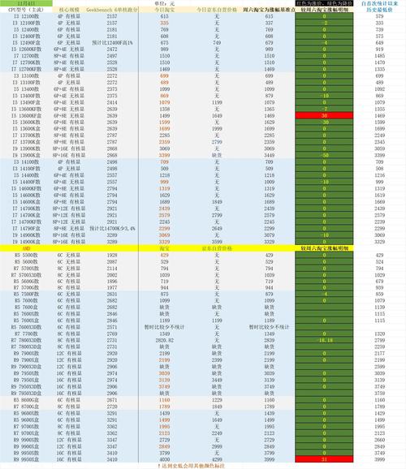Select the 今日淘宝 column header
The width and height of the screenshot is (406, 469).
[x=164, y=10]
